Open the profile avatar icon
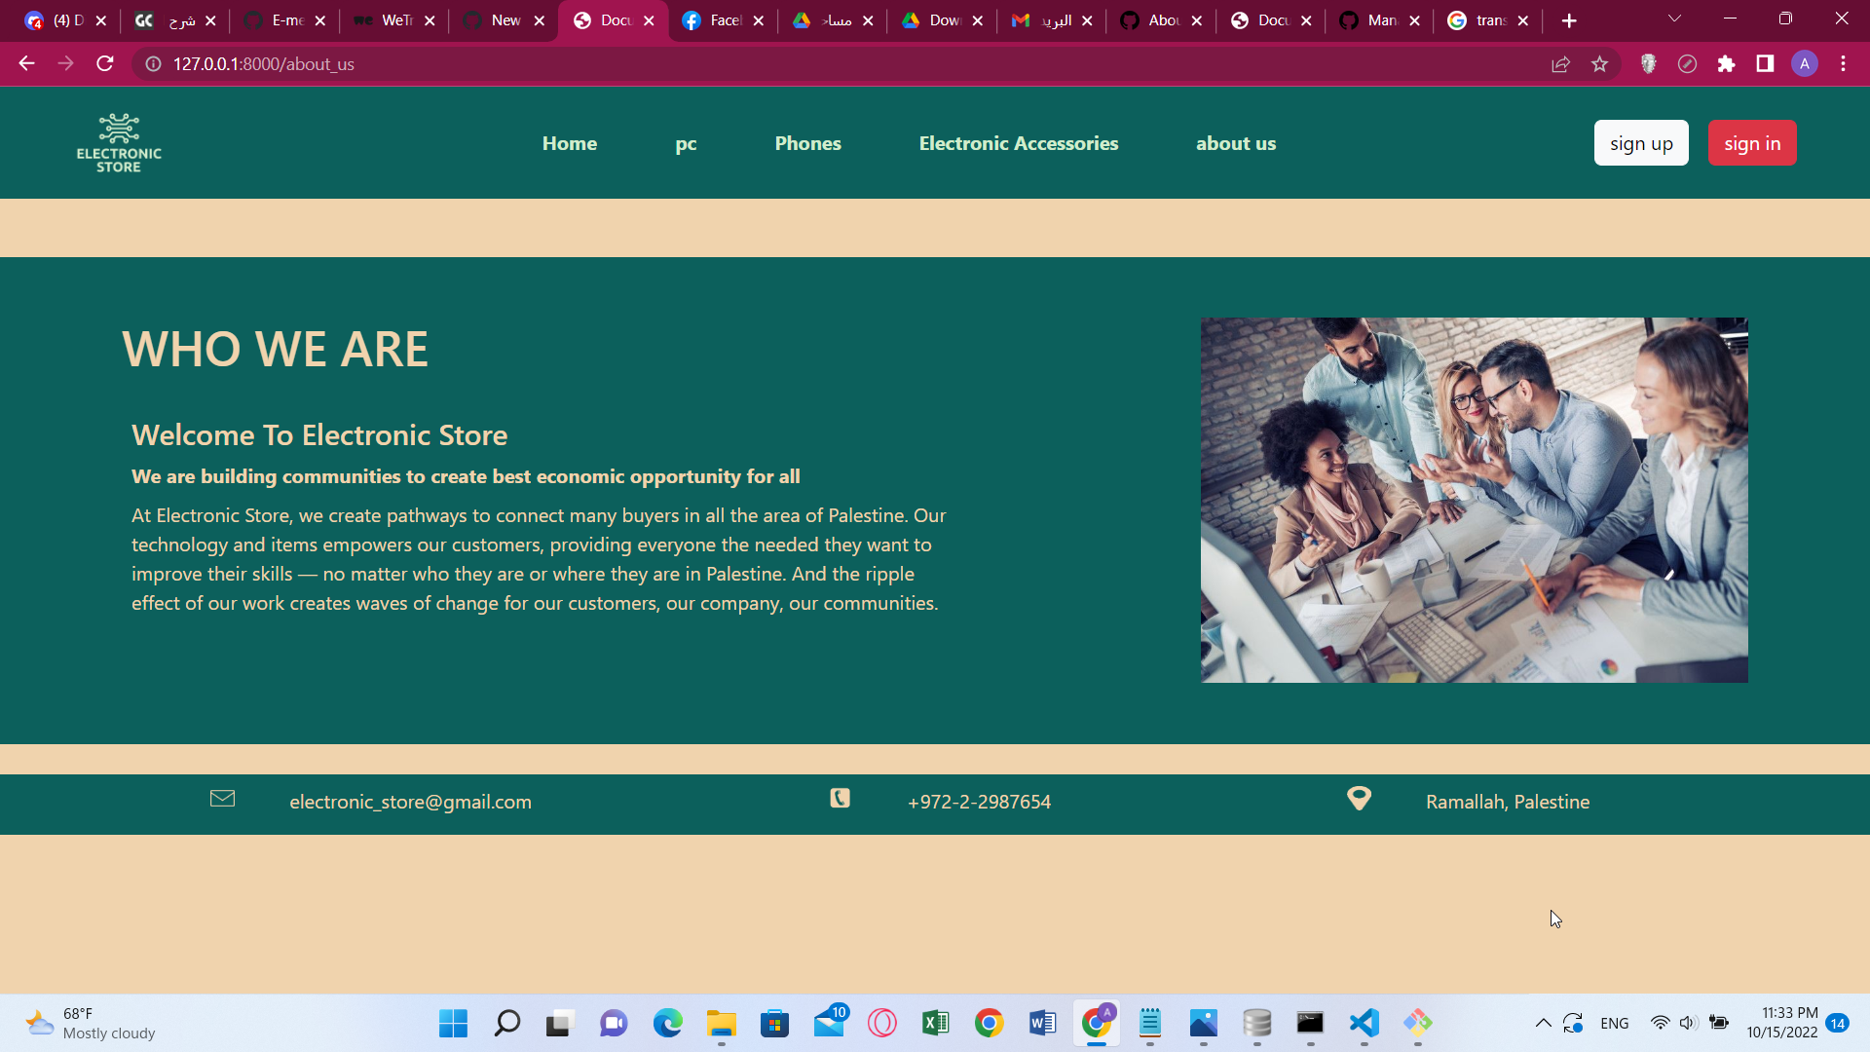The width and height of the screenshot is (1870, 1052). click(x=1805, y=63)
